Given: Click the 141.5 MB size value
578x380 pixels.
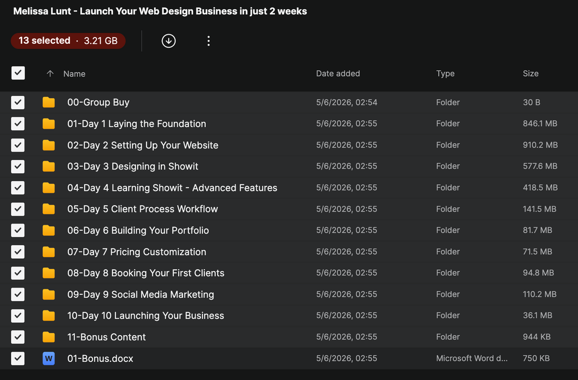Looking at the screenshot, I should (x=539, y=209).
